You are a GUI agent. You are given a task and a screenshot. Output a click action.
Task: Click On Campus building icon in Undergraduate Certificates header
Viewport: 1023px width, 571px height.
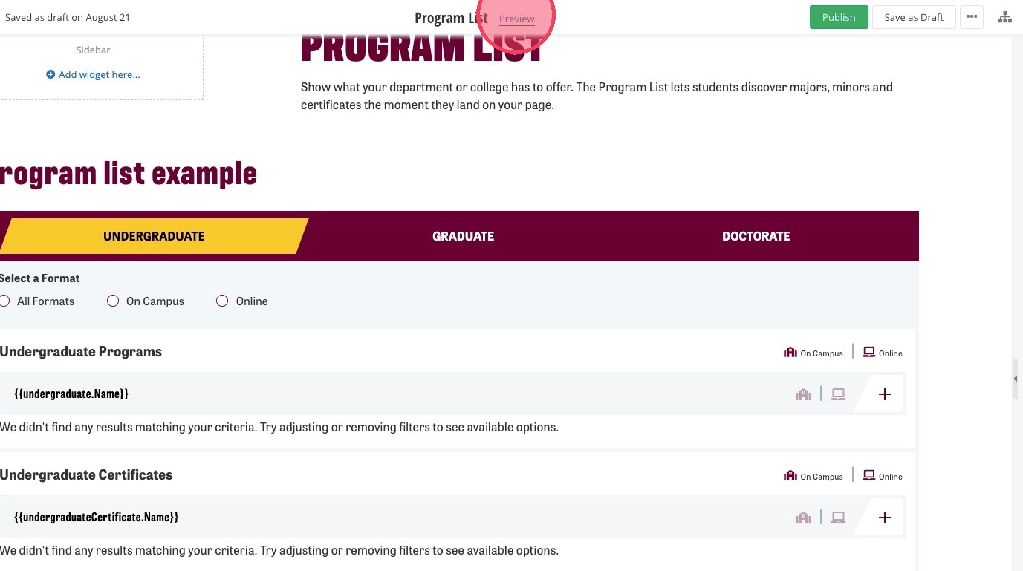pos(790,475)
